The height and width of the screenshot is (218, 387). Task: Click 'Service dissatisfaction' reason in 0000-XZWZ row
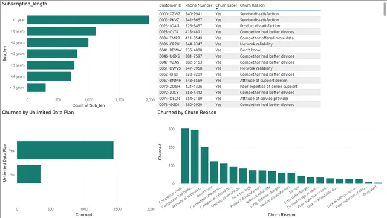pyautogui.click(x=259, y=14)
